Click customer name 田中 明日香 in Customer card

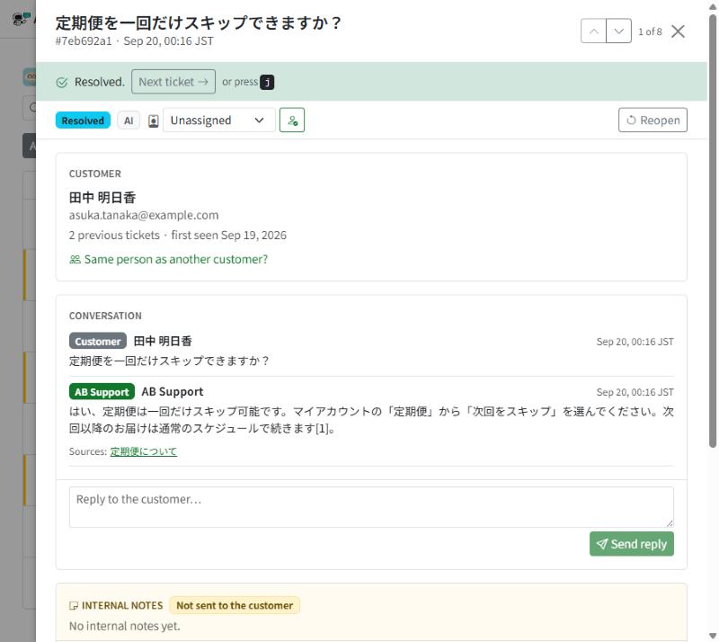102,198
